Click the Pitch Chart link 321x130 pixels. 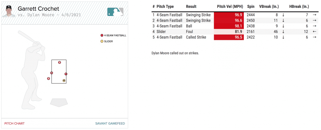tap(14, 123)
